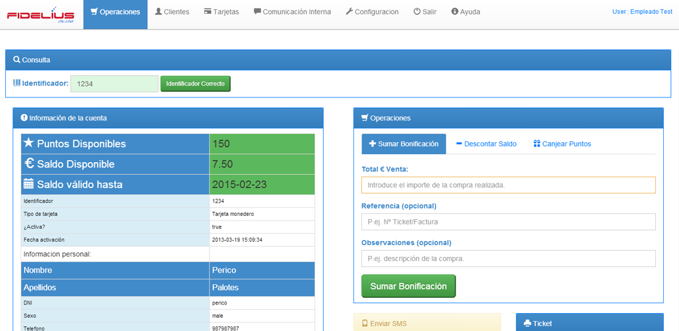679x331 pixels.
Task: Click the Apellidos value Palotes
Action: click(262, 287)
